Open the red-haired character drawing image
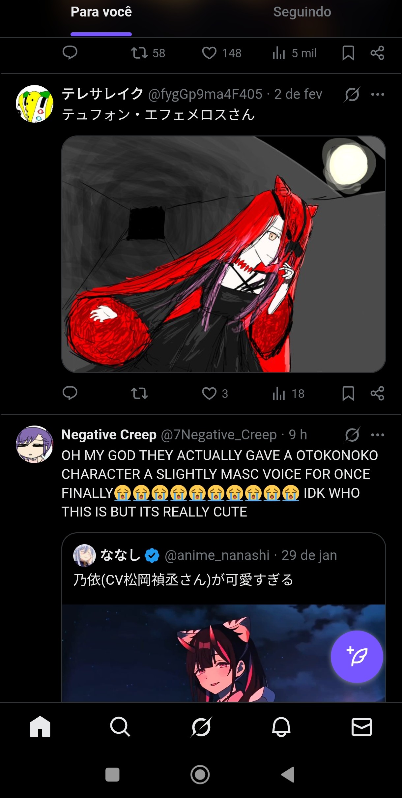402x798 pixels. (x=224, y=254)
